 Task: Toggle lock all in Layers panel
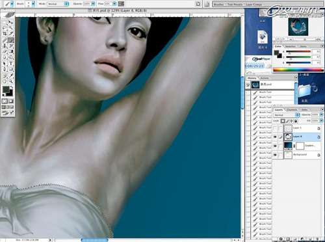[x=296, y=121]
